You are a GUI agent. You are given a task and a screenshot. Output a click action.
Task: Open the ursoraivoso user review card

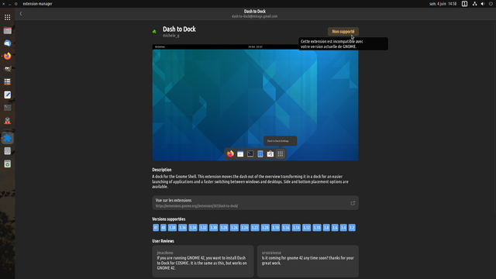tap(308, 261)
